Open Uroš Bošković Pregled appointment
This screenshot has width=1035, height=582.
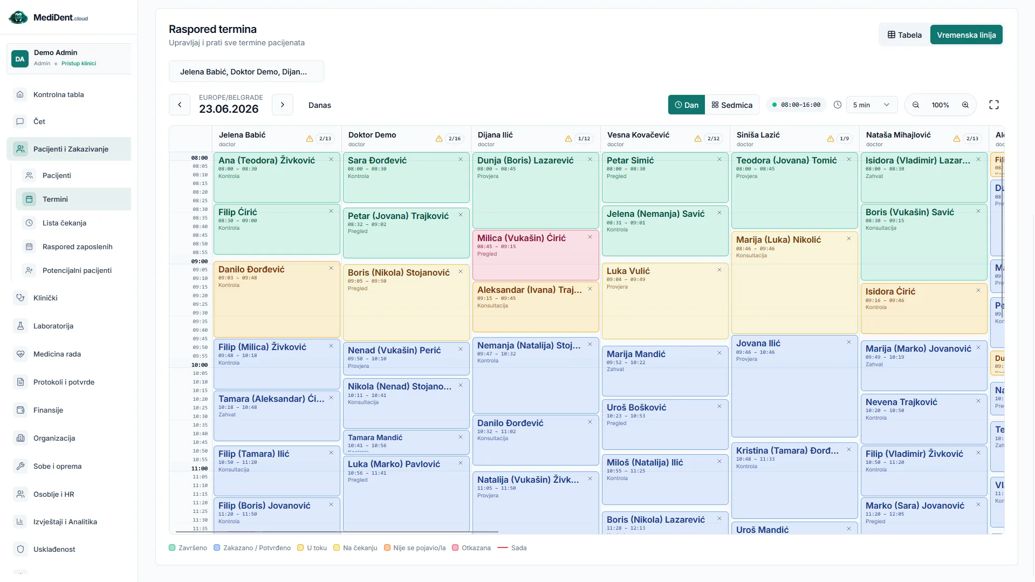(665, 424)
